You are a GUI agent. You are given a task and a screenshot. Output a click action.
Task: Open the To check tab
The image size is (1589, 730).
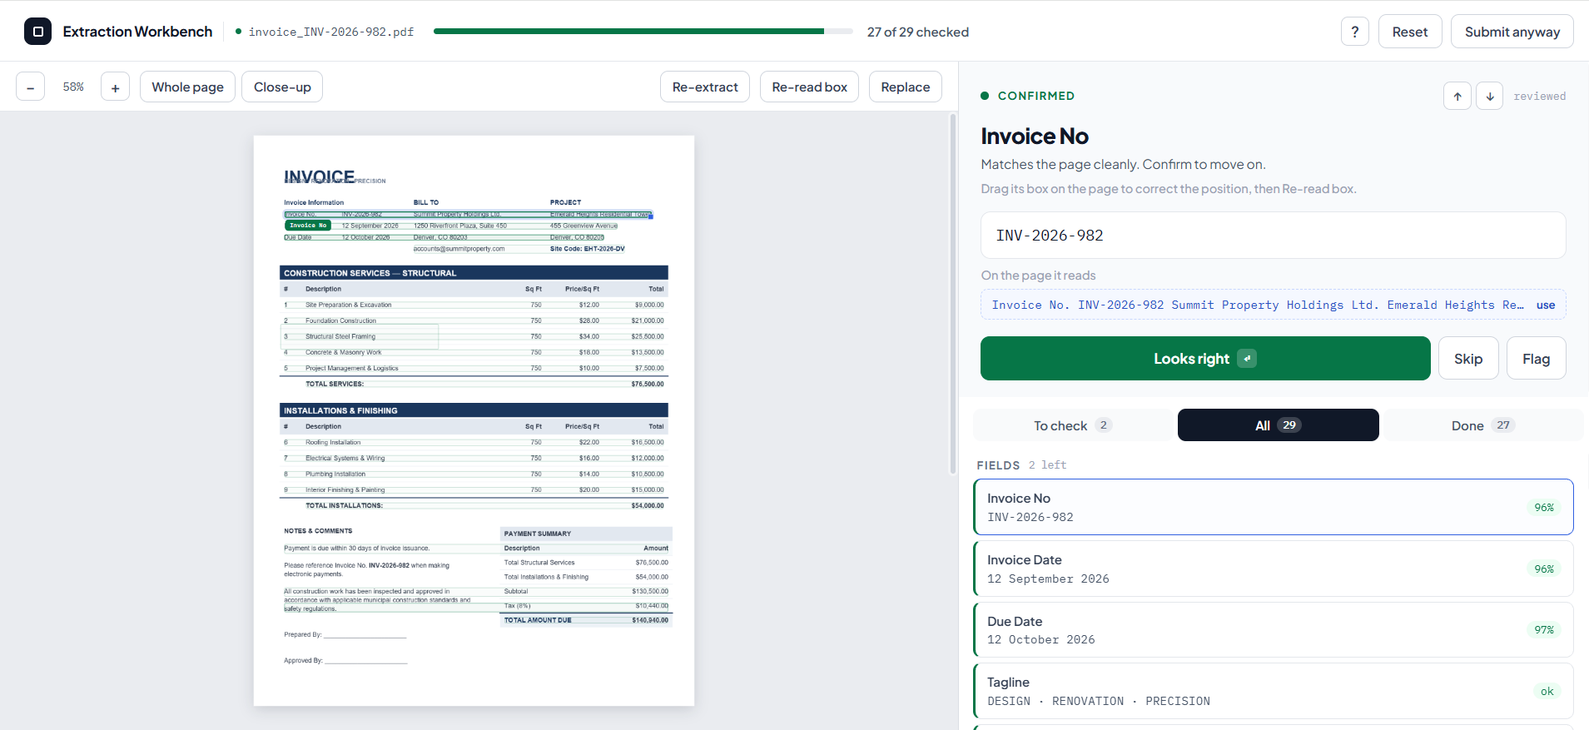click(x=1072, y=425)
